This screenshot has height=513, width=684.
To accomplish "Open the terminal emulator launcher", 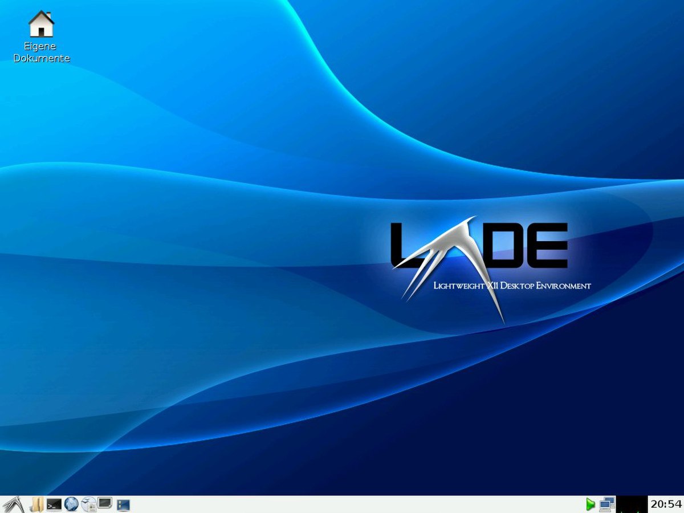I will (54, 504).
